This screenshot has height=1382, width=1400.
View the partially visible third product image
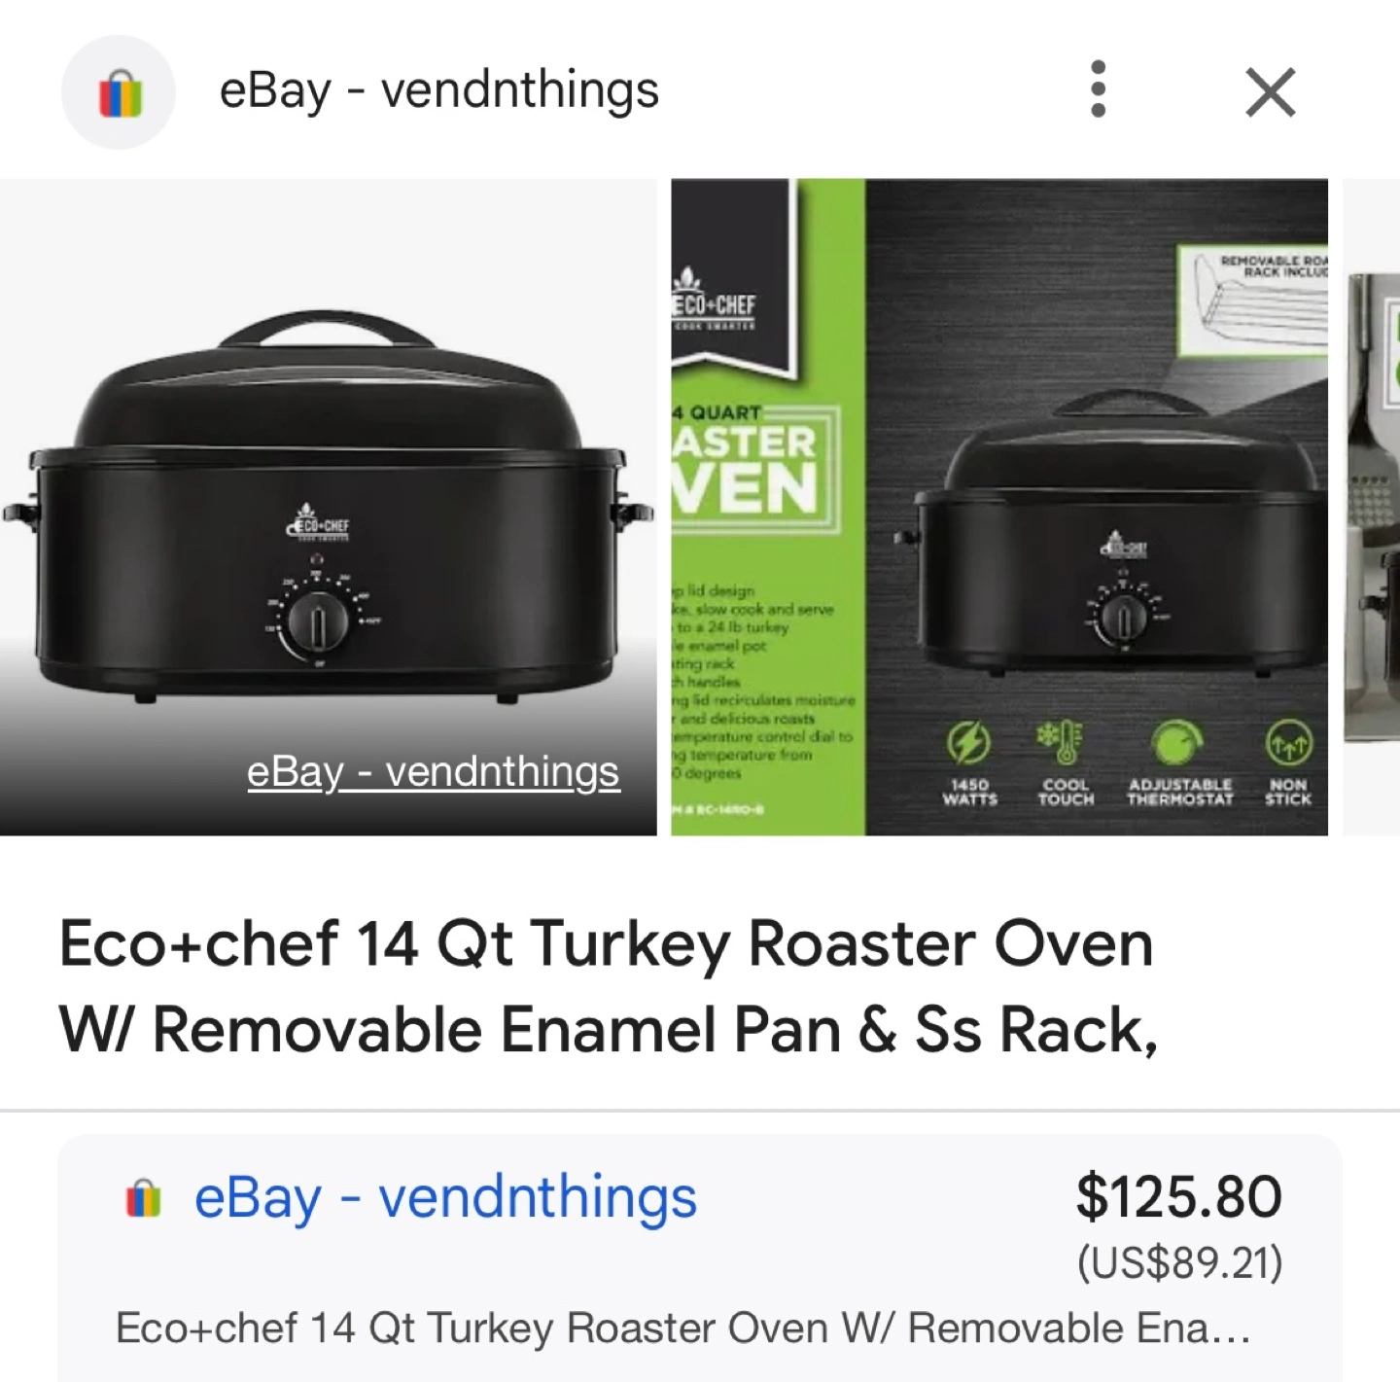tap(1372, 507)
